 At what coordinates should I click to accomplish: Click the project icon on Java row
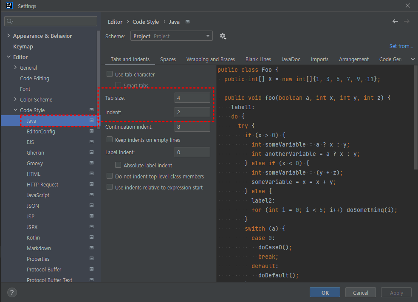(91, 121)
